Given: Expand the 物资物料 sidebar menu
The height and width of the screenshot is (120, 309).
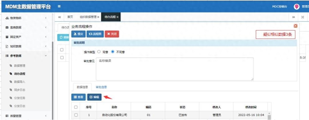Looking at the screenshot, I should [x=26, y=18].
